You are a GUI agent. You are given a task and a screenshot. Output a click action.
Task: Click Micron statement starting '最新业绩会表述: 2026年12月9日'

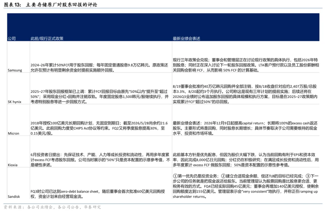245,128
